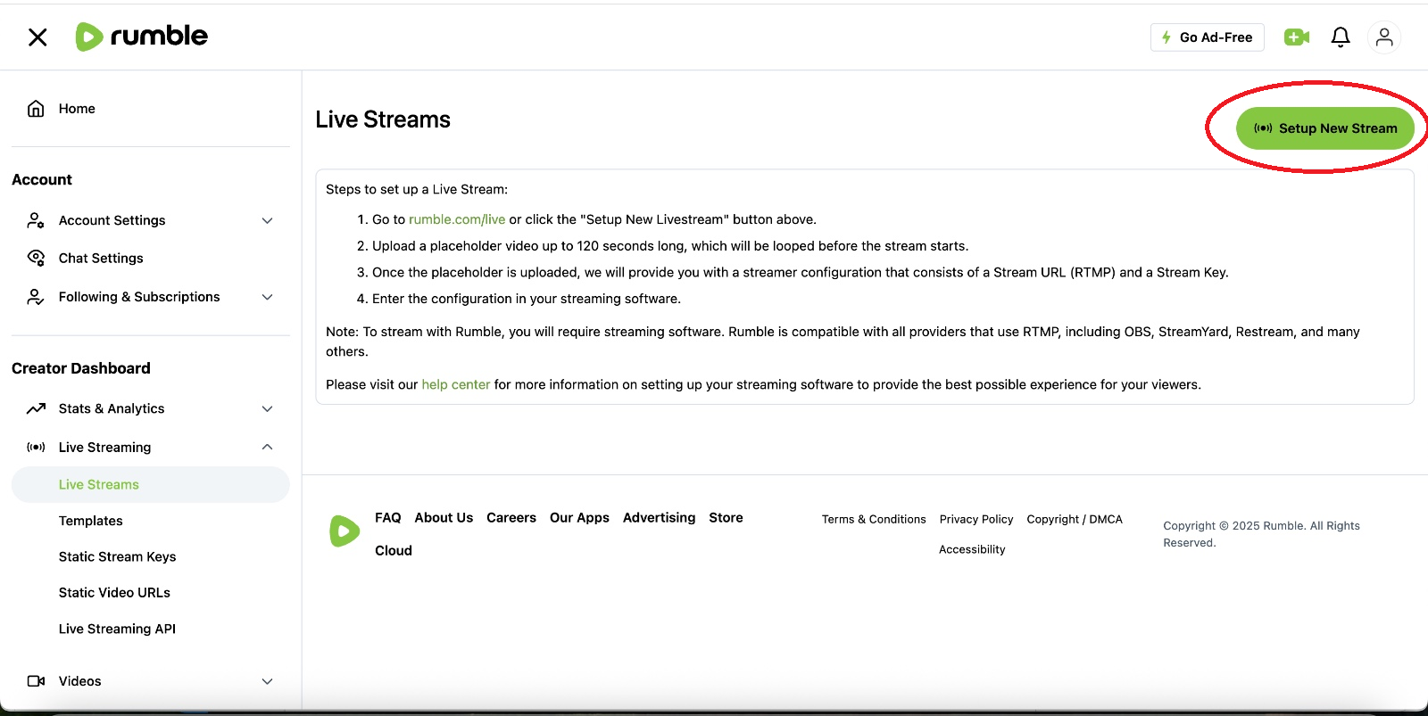
Task: Collapse the Live Streaming section
Action: point(267,447)
